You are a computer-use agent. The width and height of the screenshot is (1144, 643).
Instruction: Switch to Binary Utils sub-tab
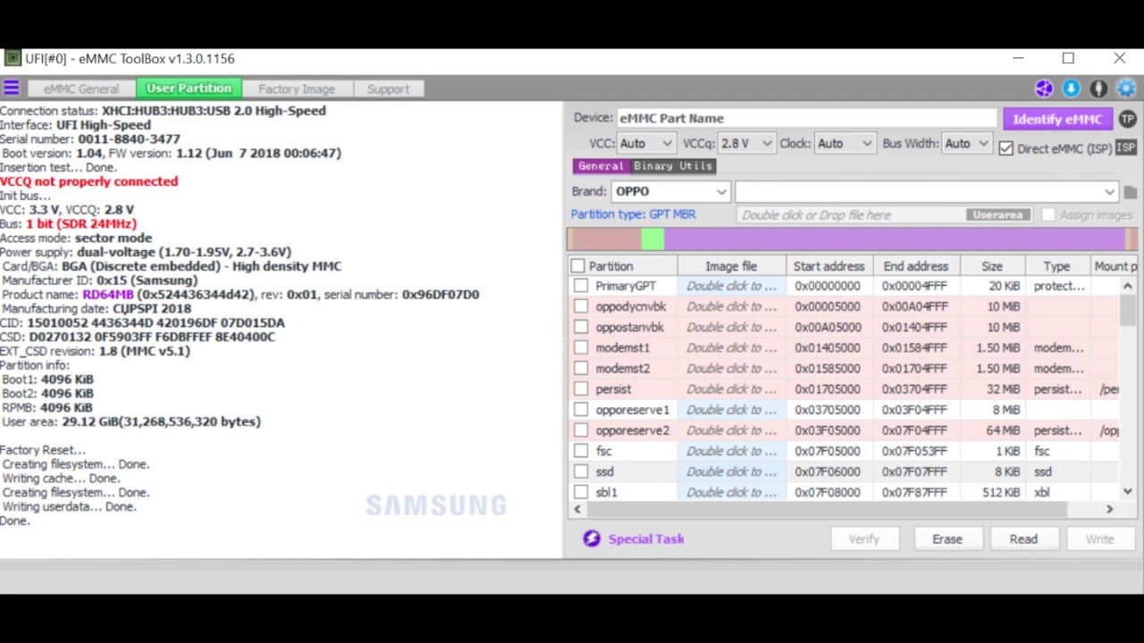[x=673, y=166]
